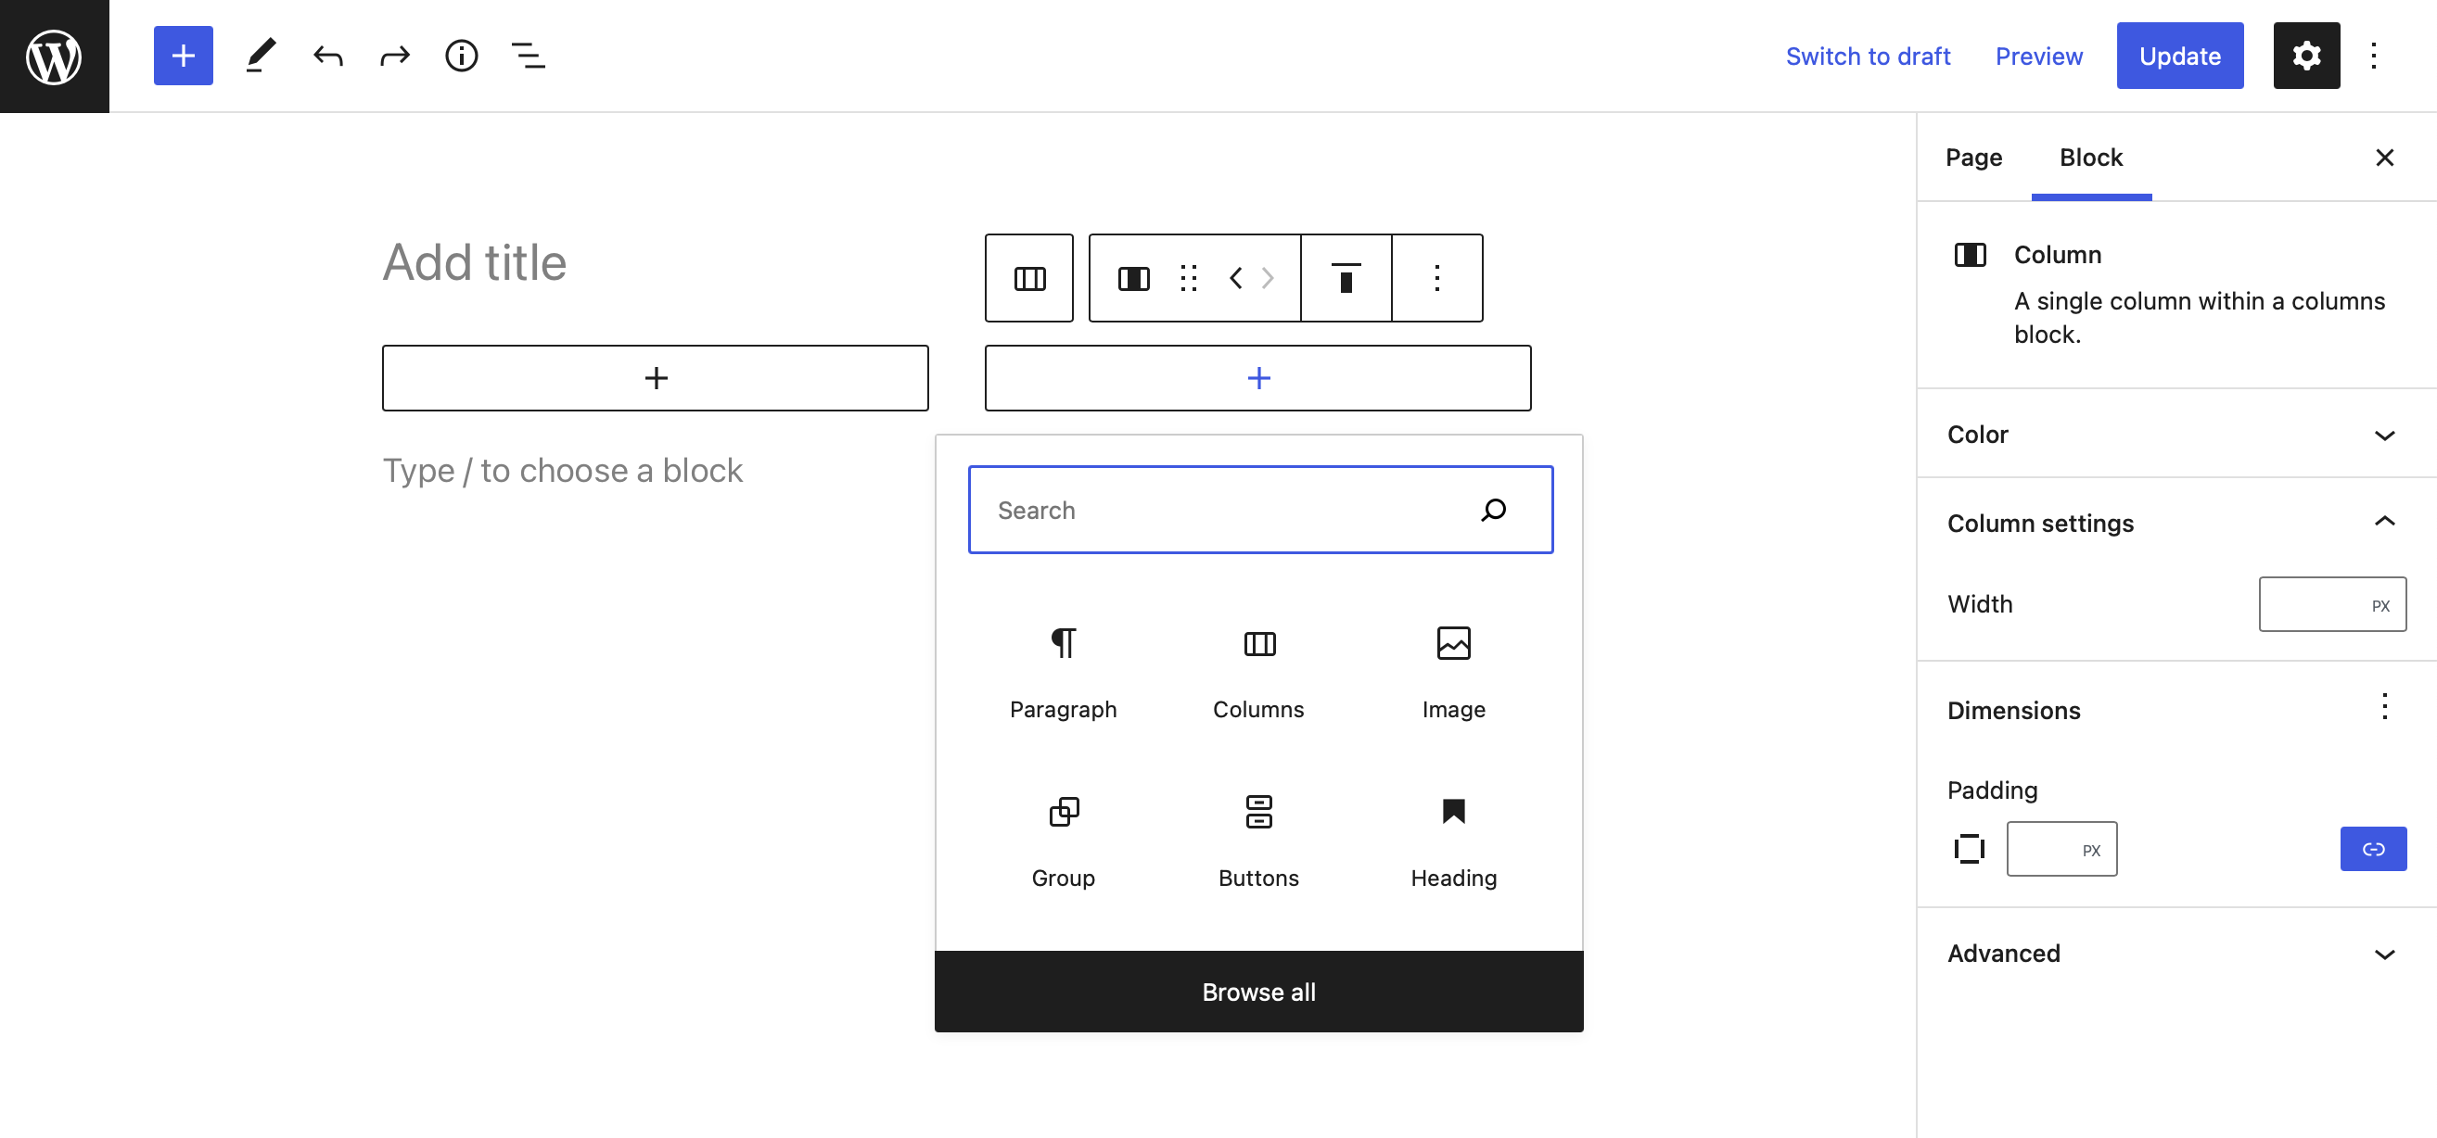Insert a Heading block

[1453, 841]
